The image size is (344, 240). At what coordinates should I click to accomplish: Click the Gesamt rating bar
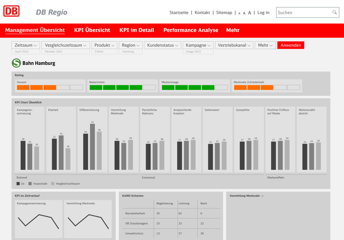(50, 87)
